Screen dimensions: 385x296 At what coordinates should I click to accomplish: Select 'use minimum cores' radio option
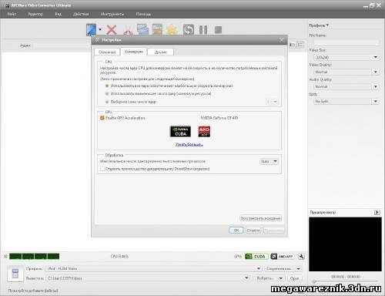107,94
